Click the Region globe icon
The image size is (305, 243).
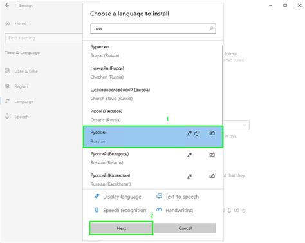click(x=7, y=86)
